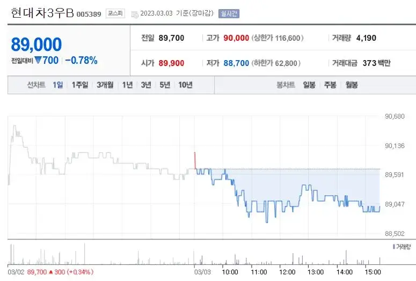The width and height of the screenshot is (416, 281).
Task: Click the down arrow next to 700
Action: tap(38, 61)
